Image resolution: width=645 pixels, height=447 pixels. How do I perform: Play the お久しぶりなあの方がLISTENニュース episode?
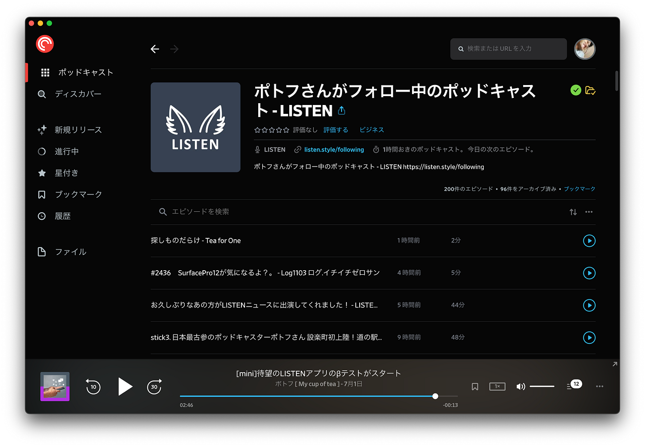pyautogui.click(x=589, y=305)
